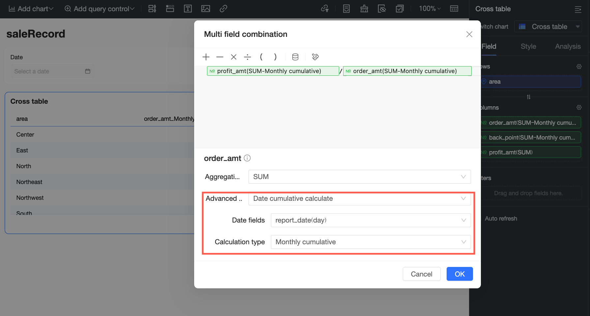590x316 pixels.
Task: Open the database field picker icon
Action: pos(295,57)
